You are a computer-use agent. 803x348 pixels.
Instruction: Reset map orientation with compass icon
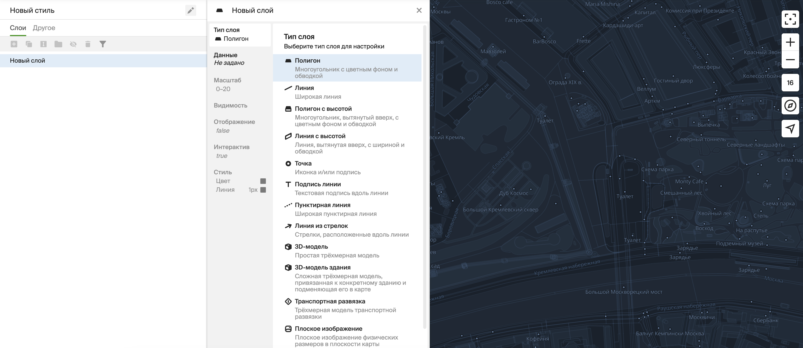pyautogui.click(x=790, y=106)
